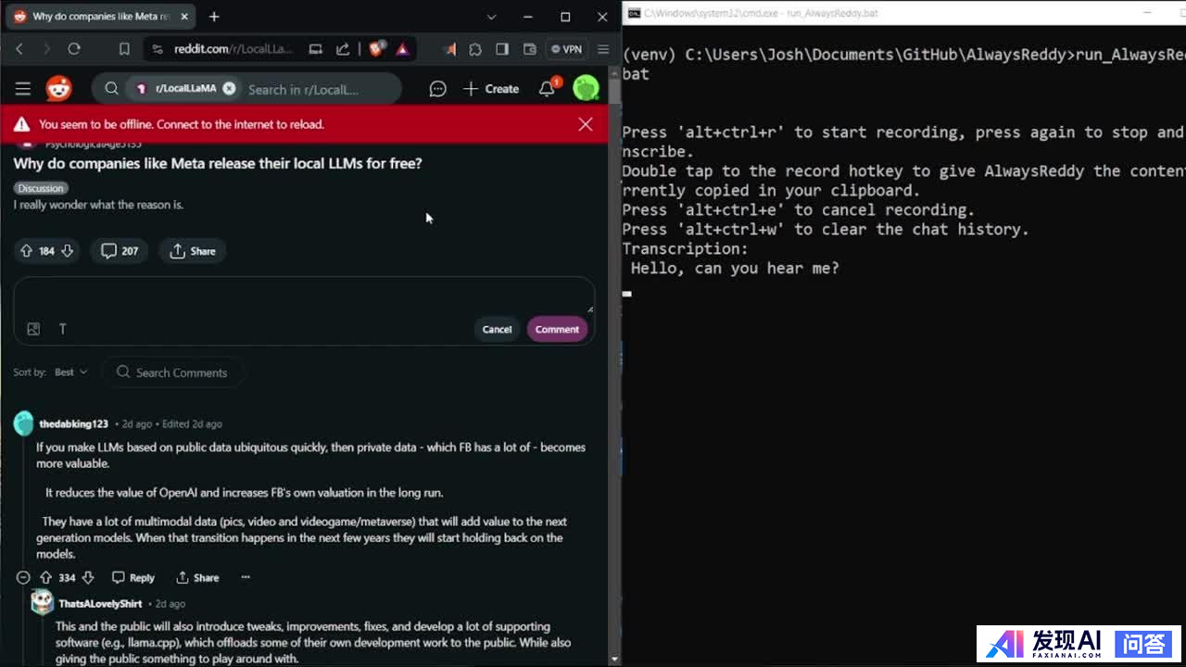Open Reddit chat icon

437,89
